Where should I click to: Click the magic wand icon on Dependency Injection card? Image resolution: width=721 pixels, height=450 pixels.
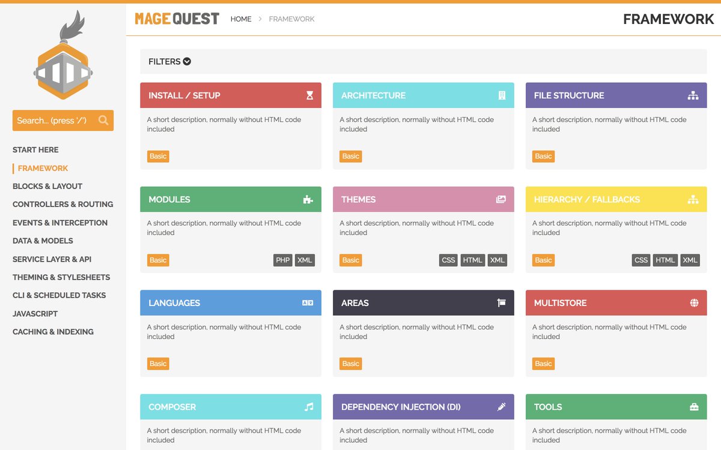tap(502, 406)
